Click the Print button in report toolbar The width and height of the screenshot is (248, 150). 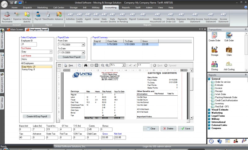(69, 65)
